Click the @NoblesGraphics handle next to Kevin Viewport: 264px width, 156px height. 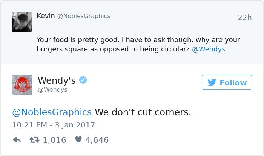(83, 16)
